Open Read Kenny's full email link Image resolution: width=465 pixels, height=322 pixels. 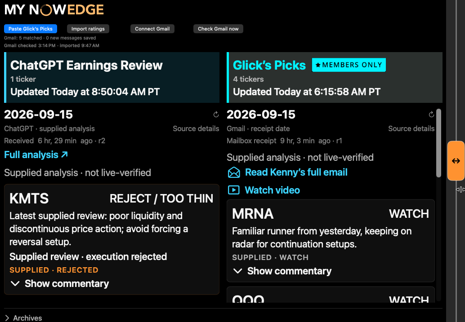(x=296, y=172)
